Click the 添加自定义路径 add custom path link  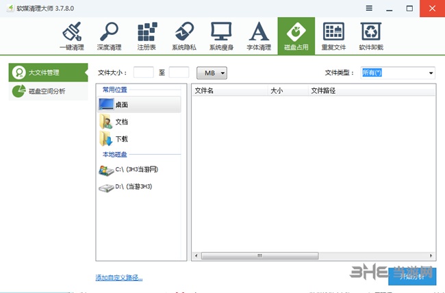tap(119, 277)
